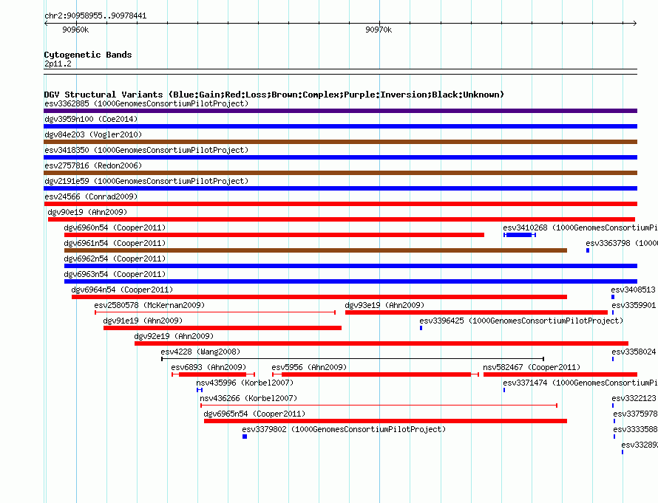Click the Cytogenetic Bands track title
The width and height of the screenshot is (658, 503).
coord(88,55)
